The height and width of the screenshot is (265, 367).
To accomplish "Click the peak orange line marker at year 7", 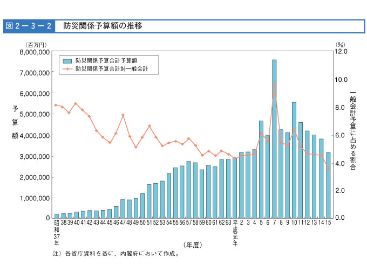I will tap(274, 84).
